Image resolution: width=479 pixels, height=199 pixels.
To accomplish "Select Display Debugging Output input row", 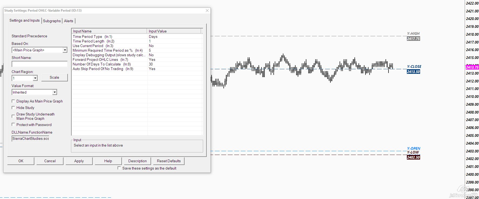I will click(137, 55).
